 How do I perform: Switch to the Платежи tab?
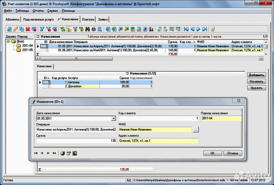click(x=88, y=19)
